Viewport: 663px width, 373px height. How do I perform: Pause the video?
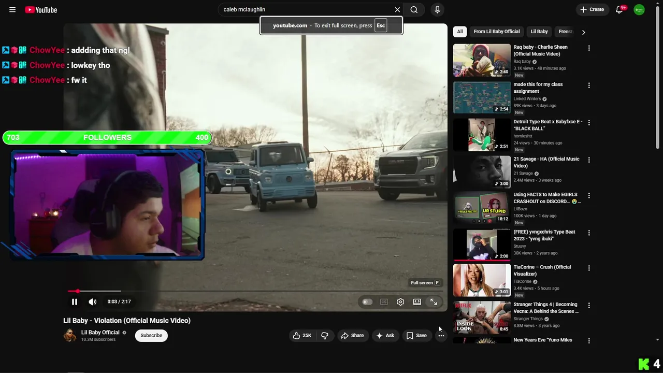coord(75,302)
